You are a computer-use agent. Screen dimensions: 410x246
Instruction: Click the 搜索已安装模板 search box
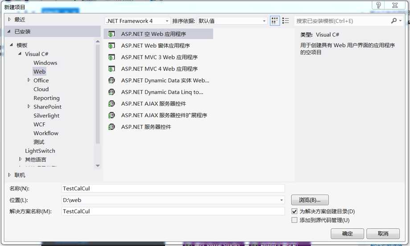pos(342,21)
